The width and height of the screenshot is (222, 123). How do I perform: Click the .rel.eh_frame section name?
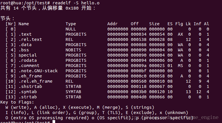(35, 81)
